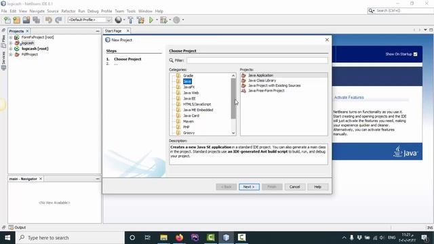Screen dimensions: 434x244
Task: Click the Clean and Build Project icon
Action: 140,20
